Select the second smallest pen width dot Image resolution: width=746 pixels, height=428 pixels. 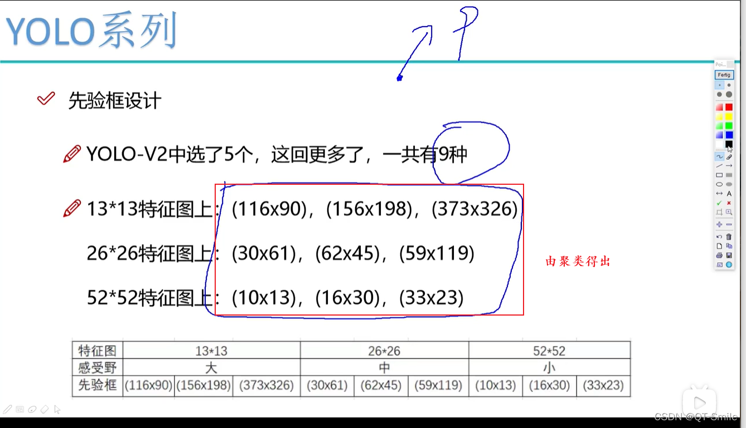[729, 85]
